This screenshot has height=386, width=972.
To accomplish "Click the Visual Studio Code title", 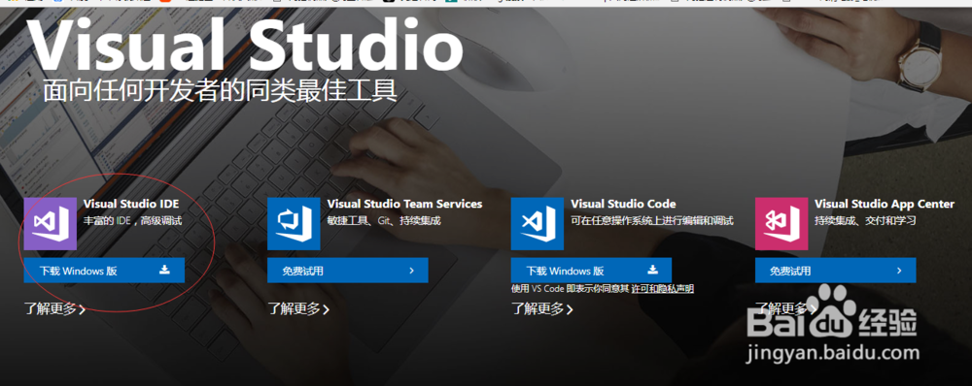I will click(623, 204).
